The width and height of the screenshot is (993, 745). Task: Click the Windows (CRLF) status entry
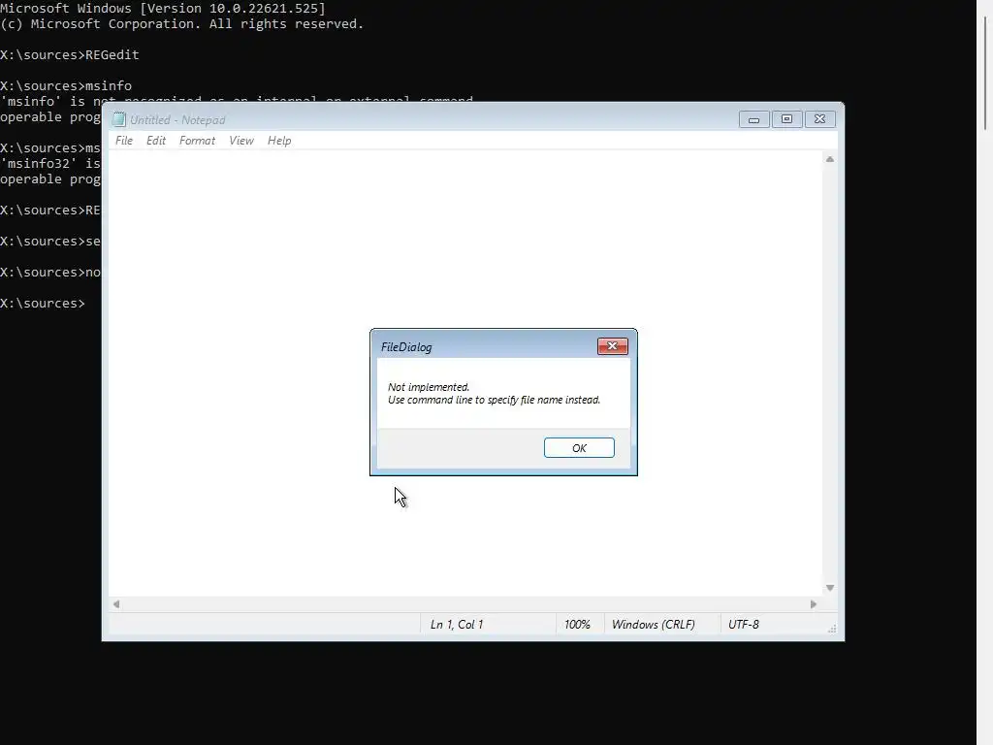[653, 625]
